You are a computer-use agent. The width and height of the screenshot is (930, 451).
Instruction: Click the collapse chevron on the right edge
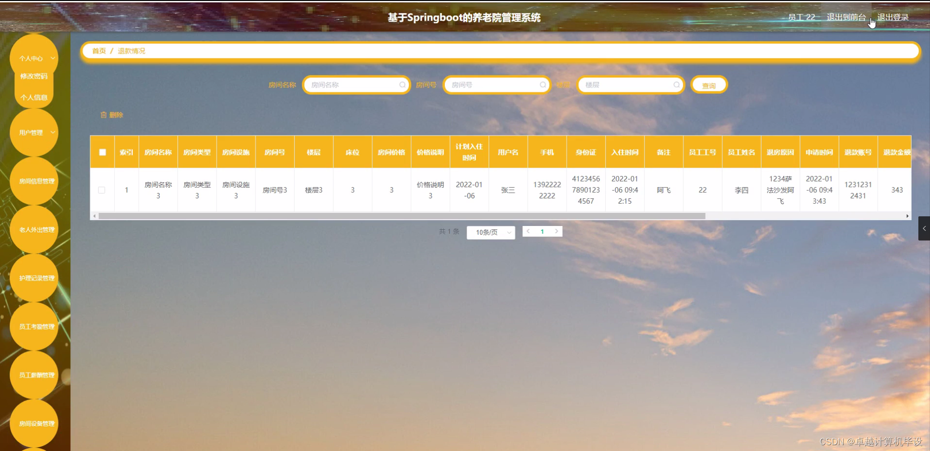tap(924, 228)
